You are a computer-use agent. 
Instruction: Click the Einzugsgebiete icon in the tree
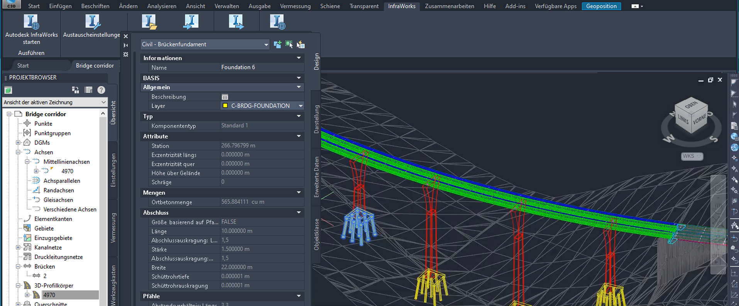27,238
